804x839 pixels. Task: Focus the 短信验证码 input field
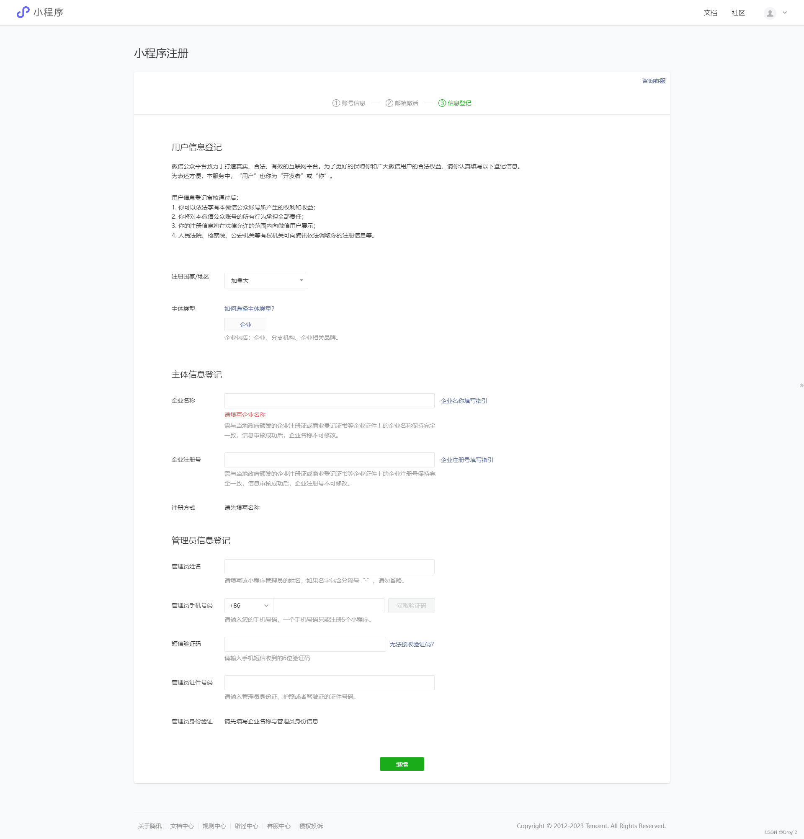click(x=305, y=644)
